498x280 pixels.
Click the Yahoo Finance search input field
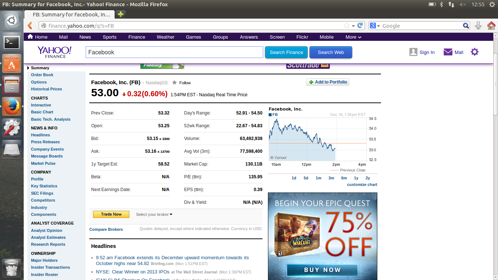point(174,52)
